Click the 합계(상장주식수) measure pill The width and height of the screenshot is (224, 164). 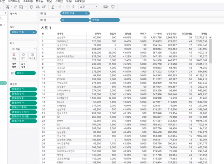23,112
